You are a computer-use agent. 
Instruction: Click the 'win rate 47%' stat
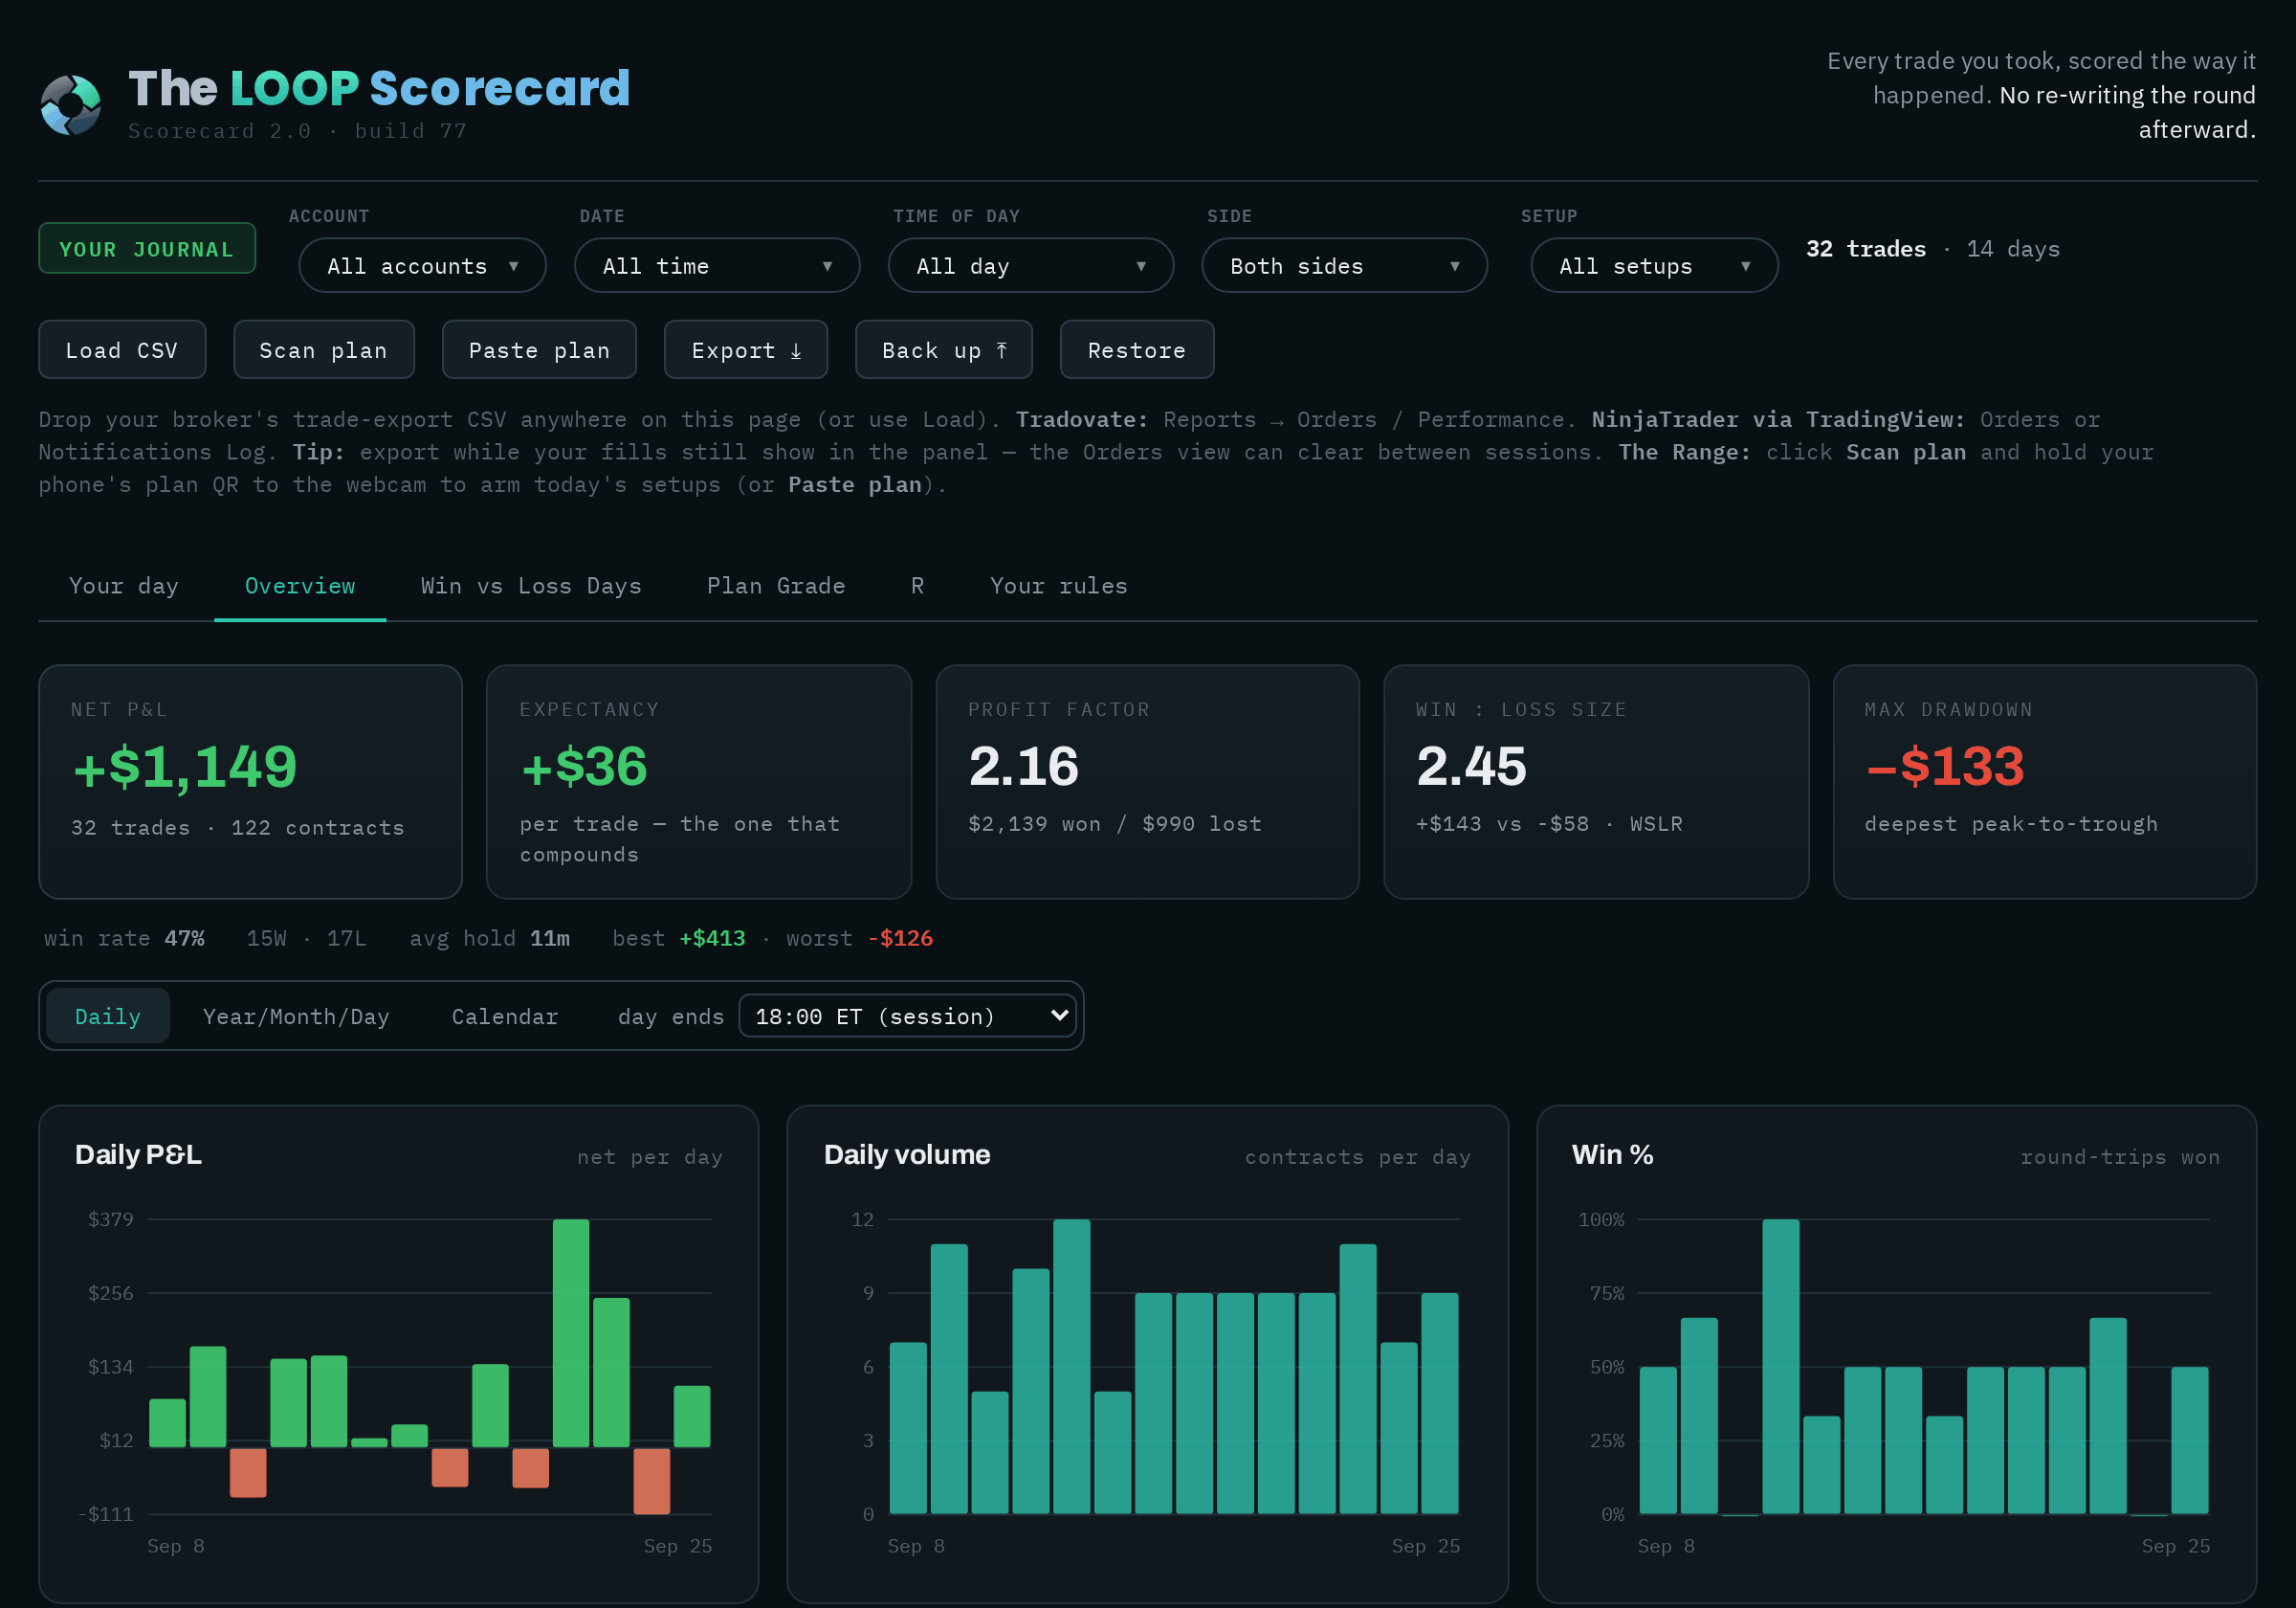point(124,938)
